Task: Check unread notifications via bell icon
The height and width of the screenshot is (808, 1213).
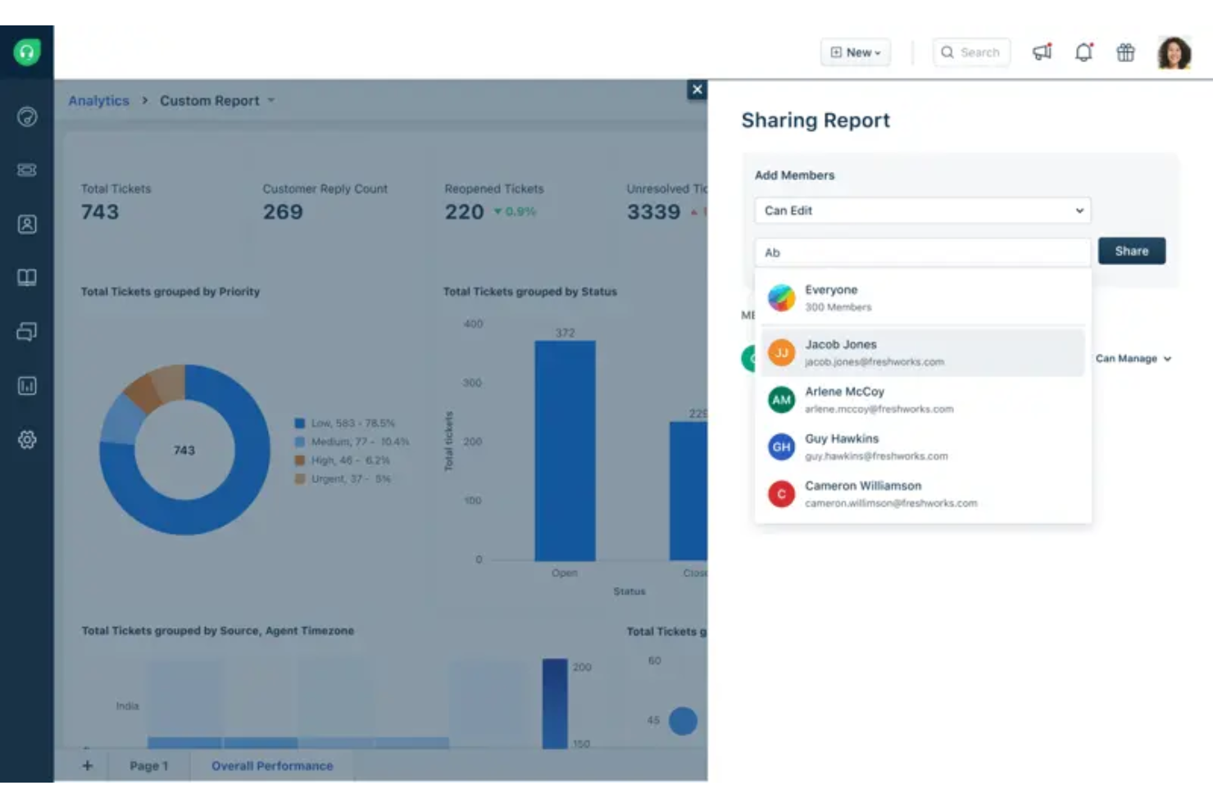Action: (1084, 52)
